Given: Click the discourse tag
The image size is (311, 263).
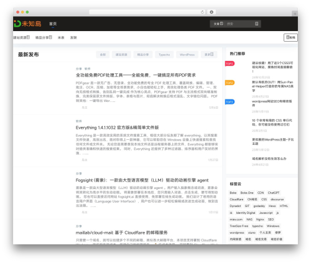Looking at the screenshot, I should [x=277, y=200].
